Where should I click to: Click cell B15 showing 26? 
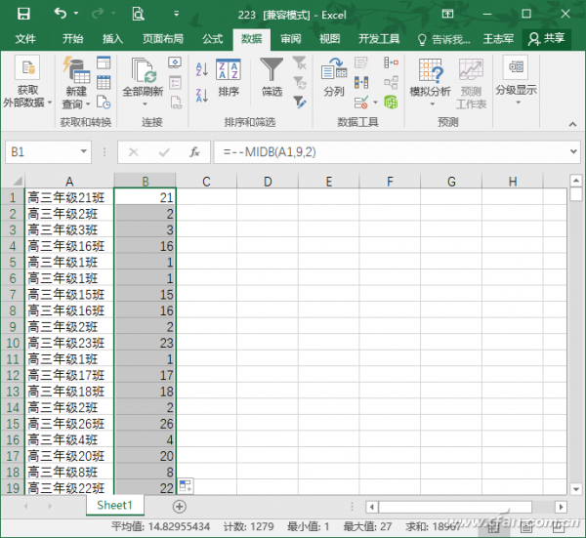(145, 424)
